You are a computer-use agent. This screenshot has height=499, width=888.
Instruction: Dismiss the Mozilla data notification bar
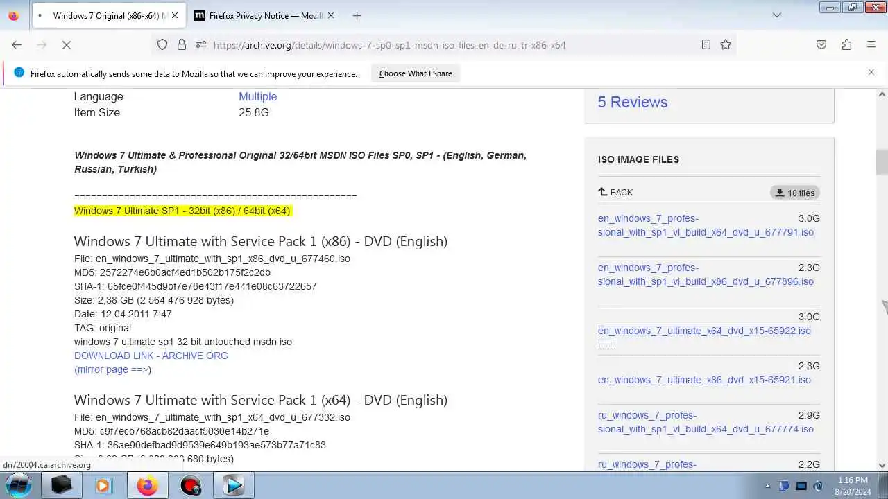(871, 72)
